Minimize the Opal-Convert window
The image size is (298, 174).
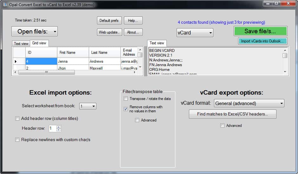point(268,3)
